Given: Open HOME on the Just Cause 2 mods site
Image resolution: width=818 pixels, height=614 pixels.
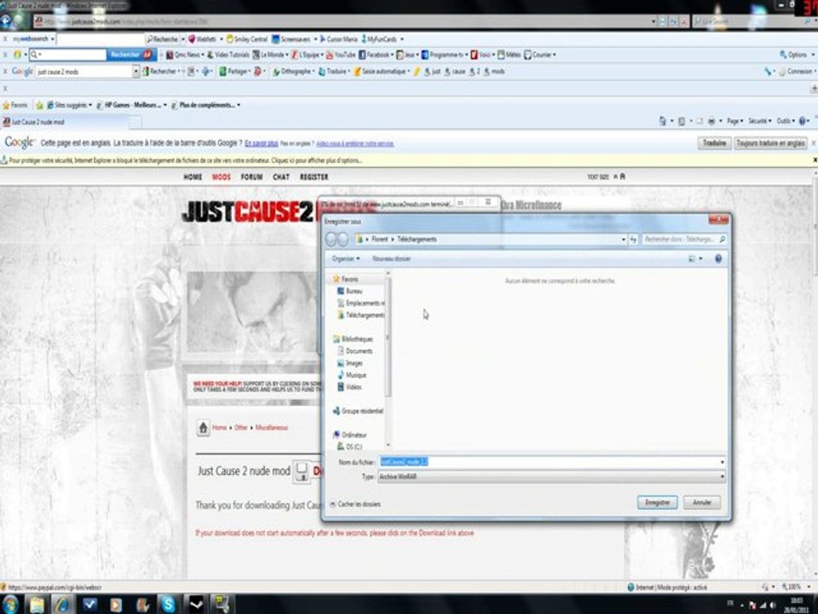Looking at the screenshot, I should pos(193,177).
